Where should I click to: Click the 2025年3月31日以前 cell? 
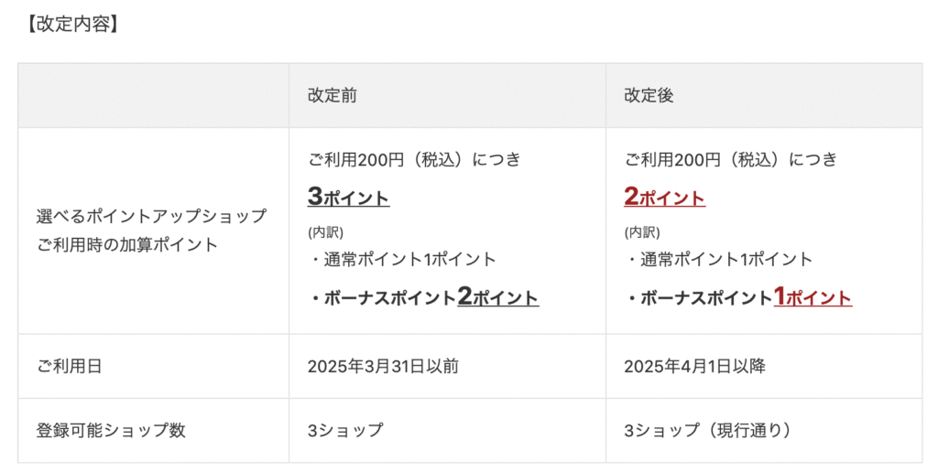click(x=383, y=366)
